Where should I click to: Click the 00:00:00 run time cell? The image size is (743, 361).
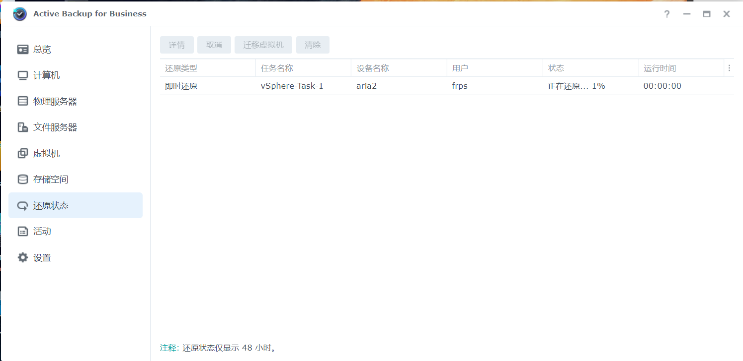(x=681, y=86)
